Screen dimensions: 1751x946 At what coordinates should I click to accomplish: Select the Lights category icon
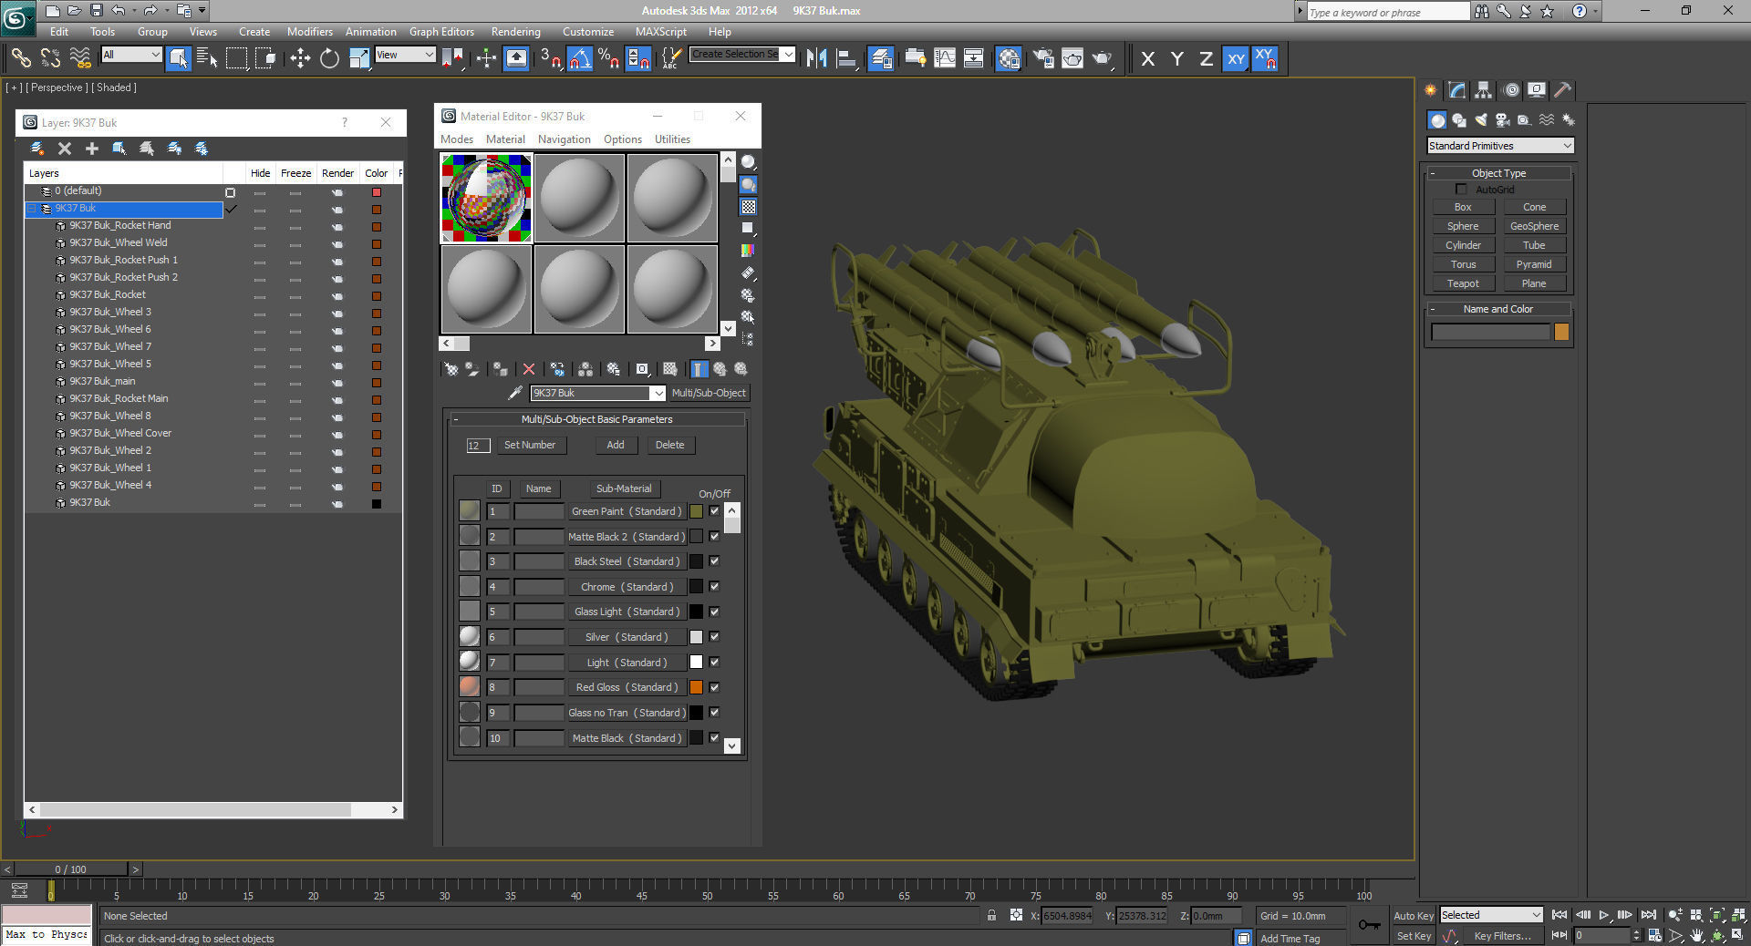tap(1480, 120)
